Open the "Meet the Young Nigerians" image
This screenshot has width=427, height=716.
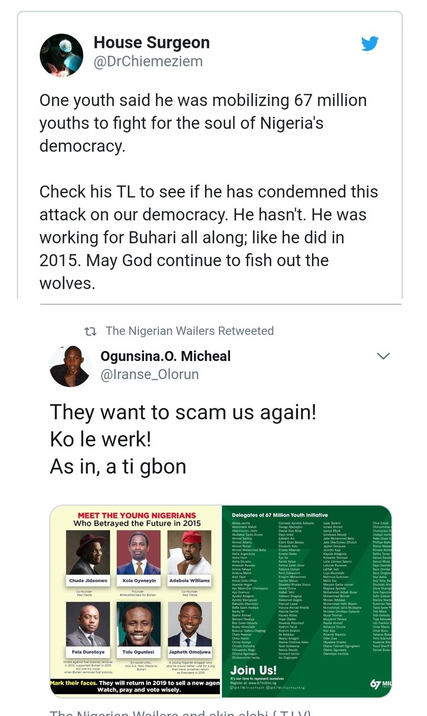pyautogui.click(x=135, y=600)
